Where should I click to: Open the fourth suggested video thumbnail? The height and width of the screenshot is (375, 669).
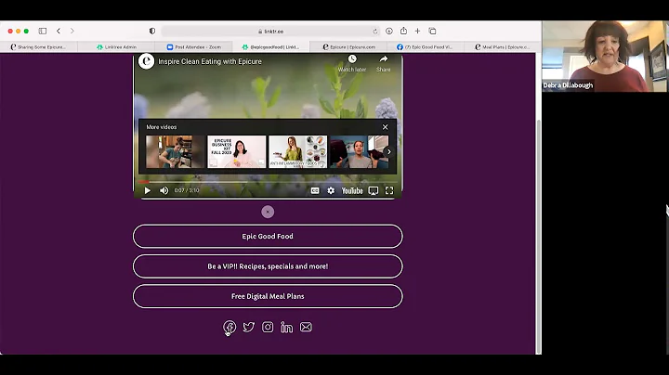tap(360, 151)
